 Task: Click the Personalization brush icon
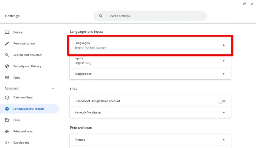tap(7, 43)
